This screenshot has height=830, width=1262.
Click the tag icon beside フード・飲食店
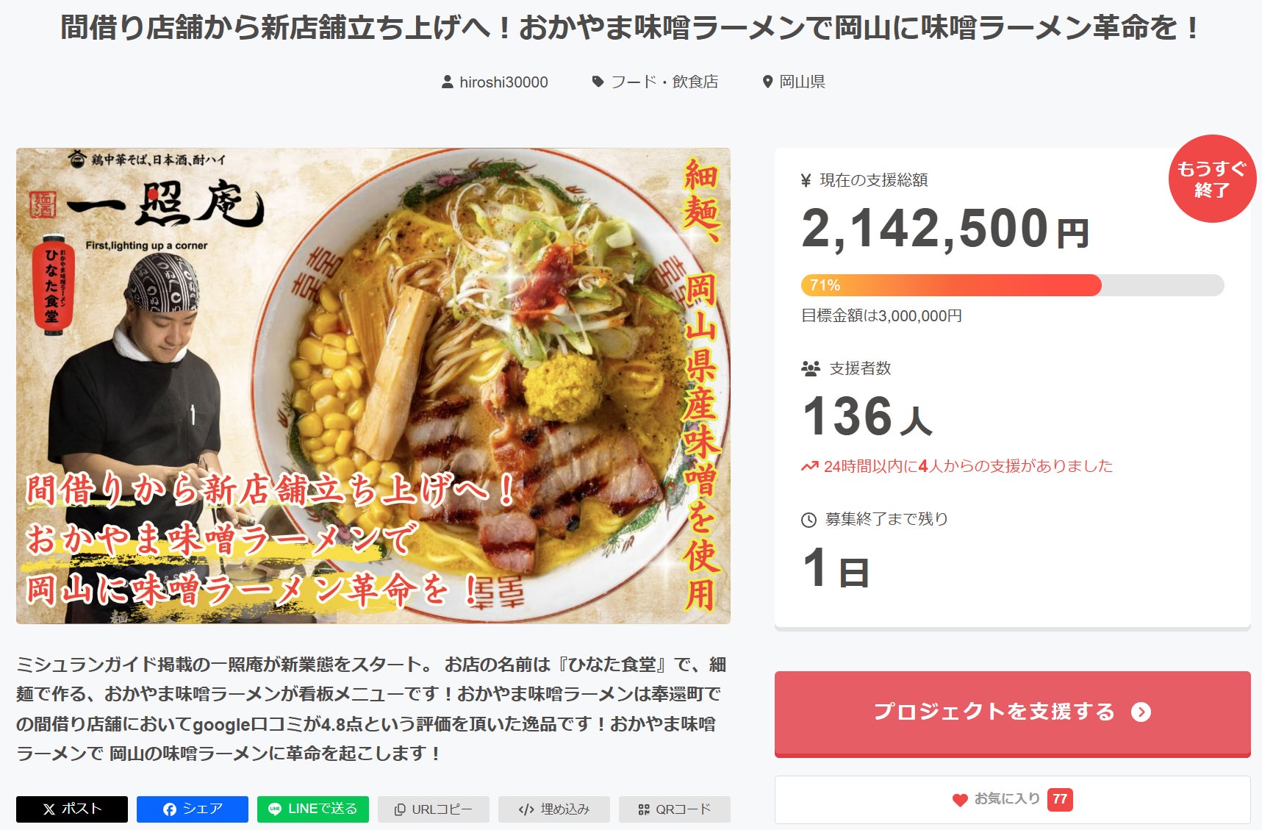coord(598,82)
